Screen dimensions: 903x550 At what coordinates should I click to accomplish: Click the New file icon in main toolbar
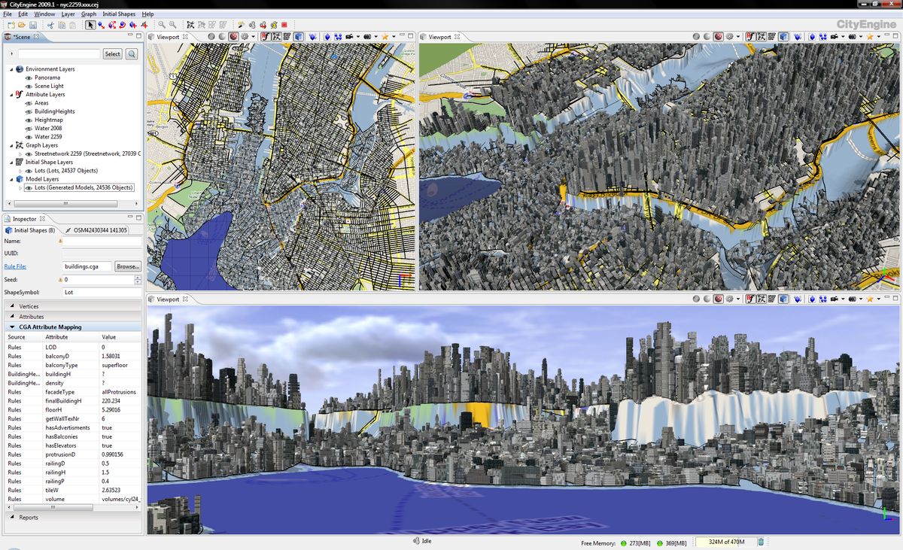[x=11, y=25]
